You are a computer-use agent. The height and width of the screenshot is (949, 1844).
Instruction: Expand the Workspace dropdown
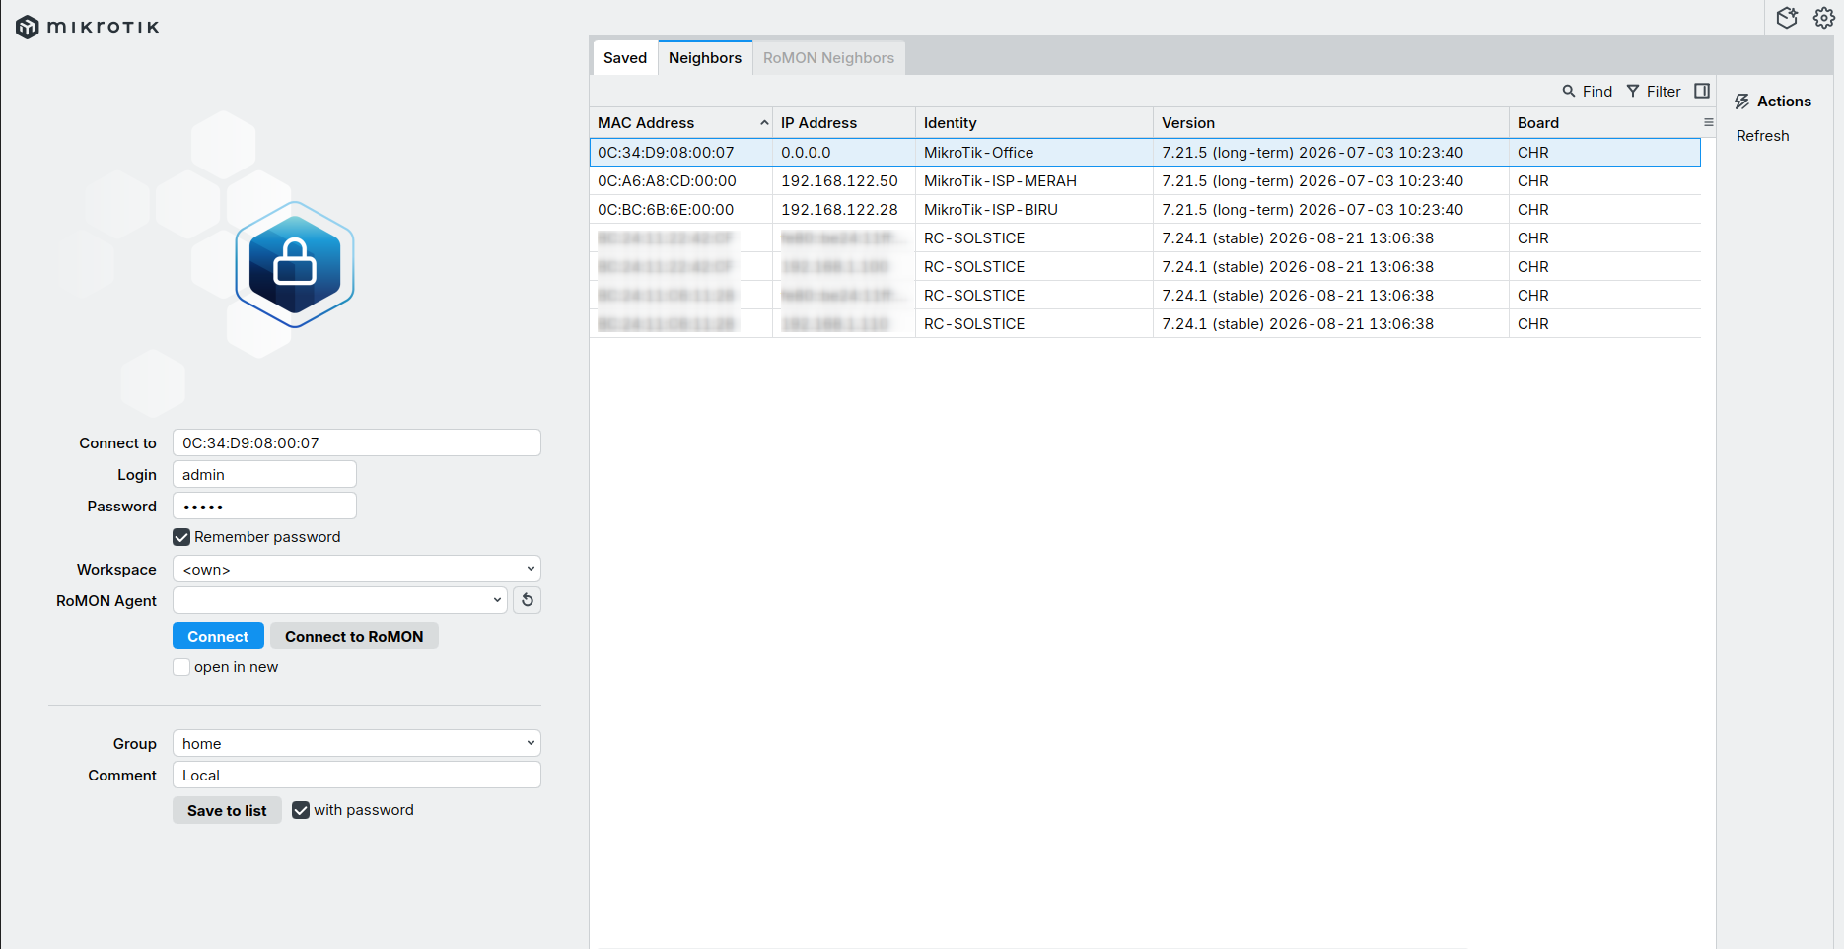pos(357,569)
